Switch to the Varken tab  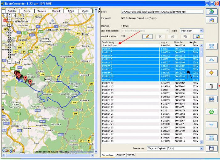131,155
